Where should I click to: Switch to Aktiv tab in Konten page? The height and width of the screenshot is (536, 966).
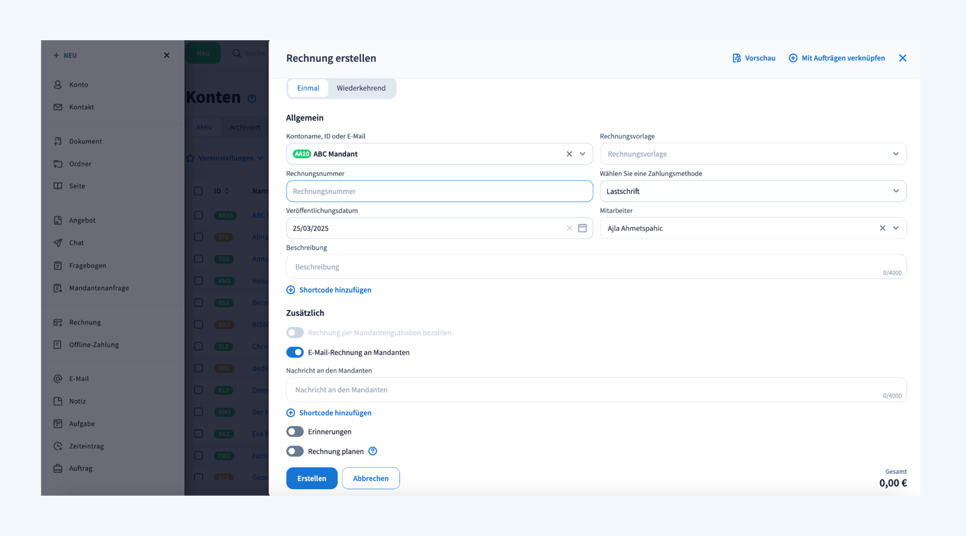pyautogui.click(x=204, y=127)
